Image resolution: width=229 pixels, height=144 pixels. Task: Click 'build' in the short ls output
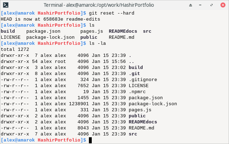click(8, 31)
